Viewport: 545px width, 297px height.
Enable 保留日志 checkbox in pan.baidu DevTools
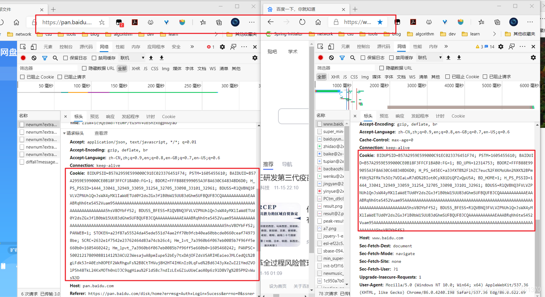65,58
